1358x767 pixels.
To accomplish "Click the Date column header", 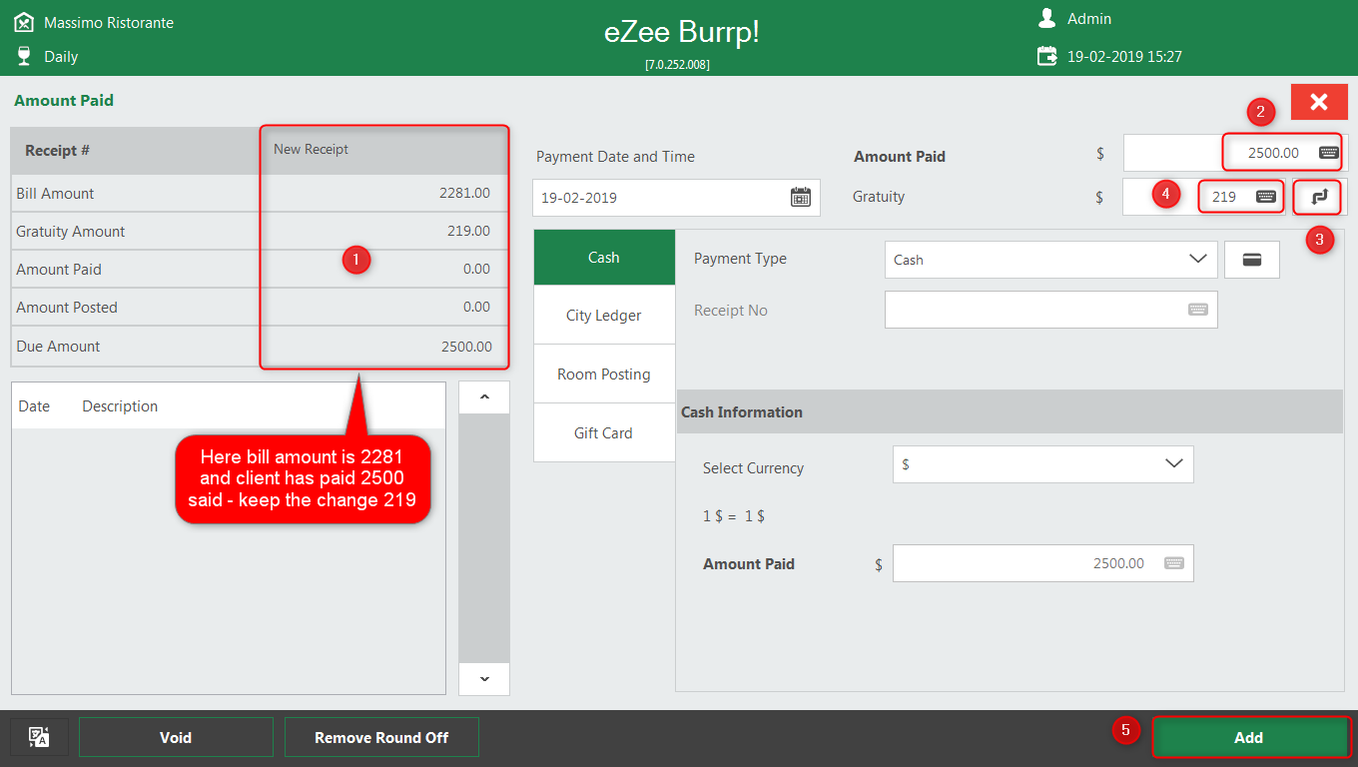I will pos(34,406).
